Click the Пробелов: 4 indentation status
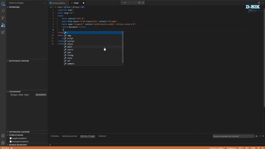The width and height of the screenshot is (265, 149). click(231, 148)
